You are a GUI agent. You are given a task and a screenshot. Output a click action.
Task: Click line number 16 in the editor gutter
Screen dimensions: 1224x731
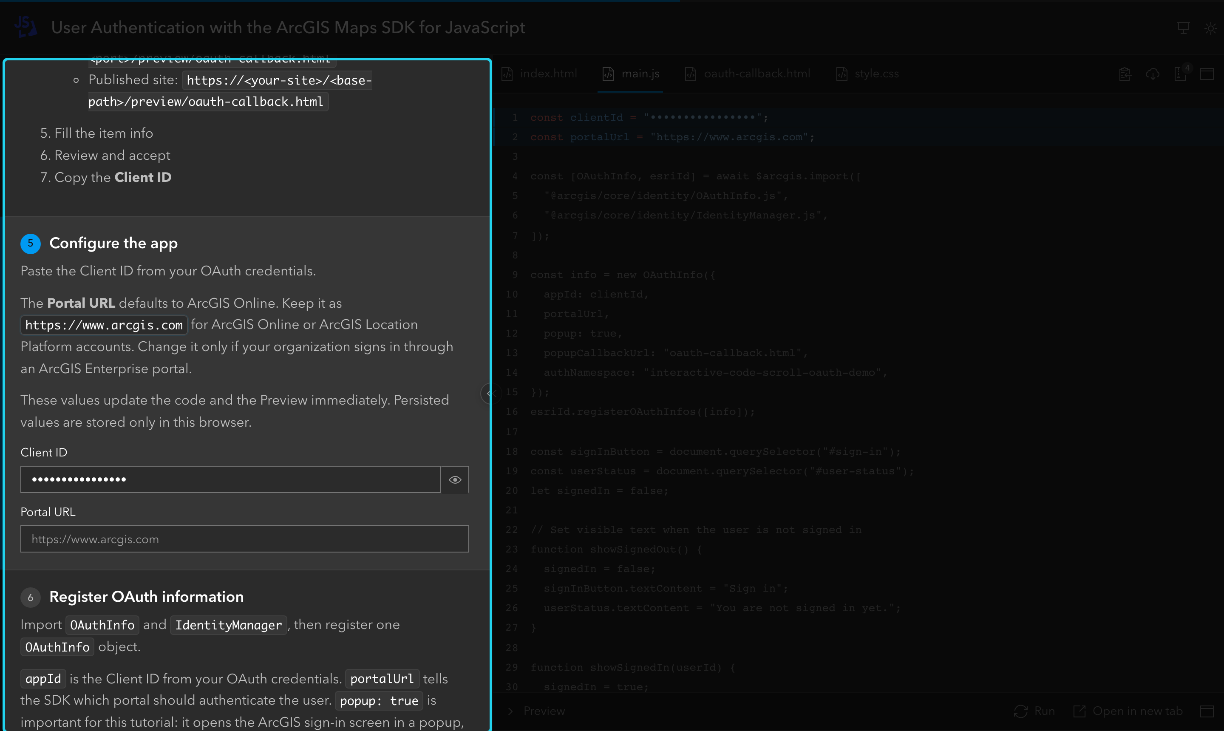tap(512, 412)
